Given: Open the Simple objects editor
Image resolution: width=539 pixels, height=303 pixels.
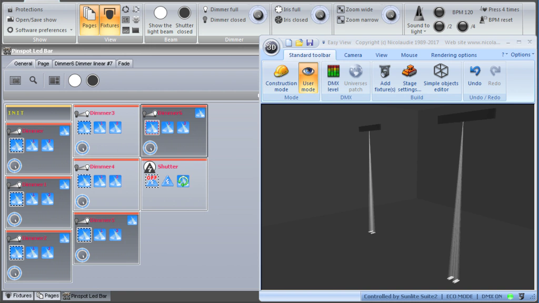Looking at the screenshot, I should coord(441,78).
